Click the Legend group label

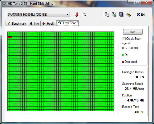125,43
